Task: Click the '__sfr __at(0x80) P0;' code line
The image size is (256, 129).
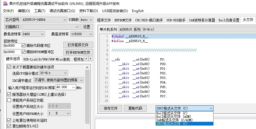Action: [x=139, y=60]
